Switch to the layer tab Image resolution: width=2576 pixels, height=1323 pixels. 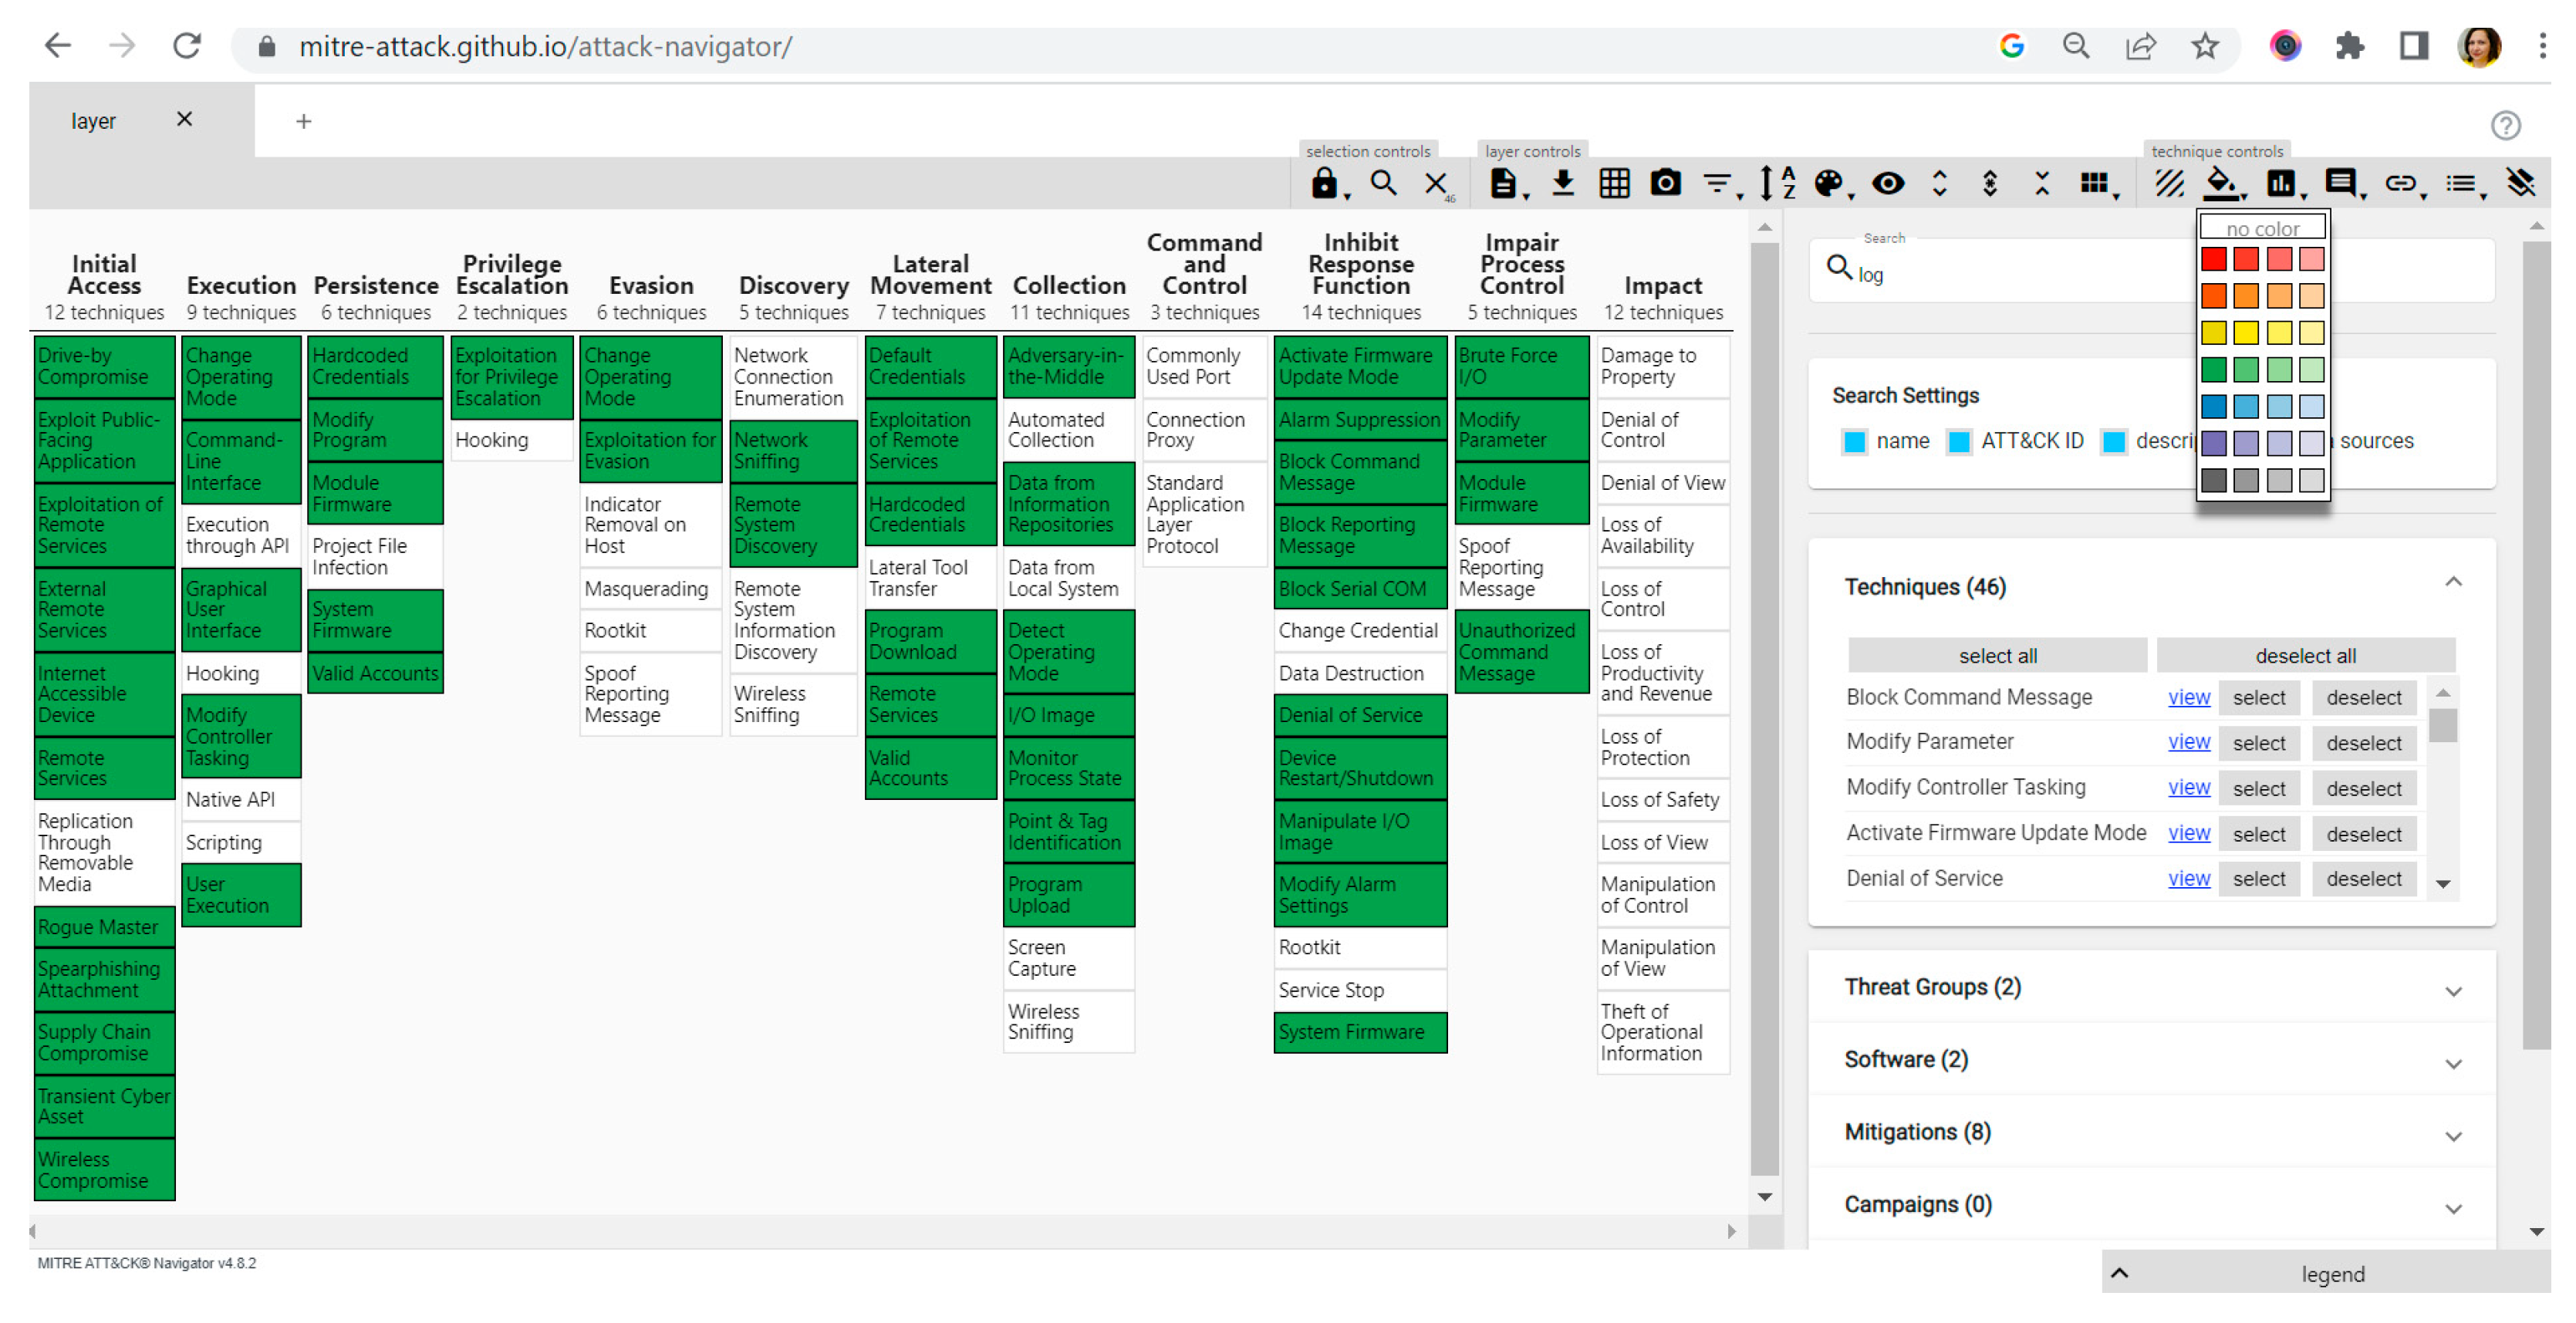[x=93, y=122]
